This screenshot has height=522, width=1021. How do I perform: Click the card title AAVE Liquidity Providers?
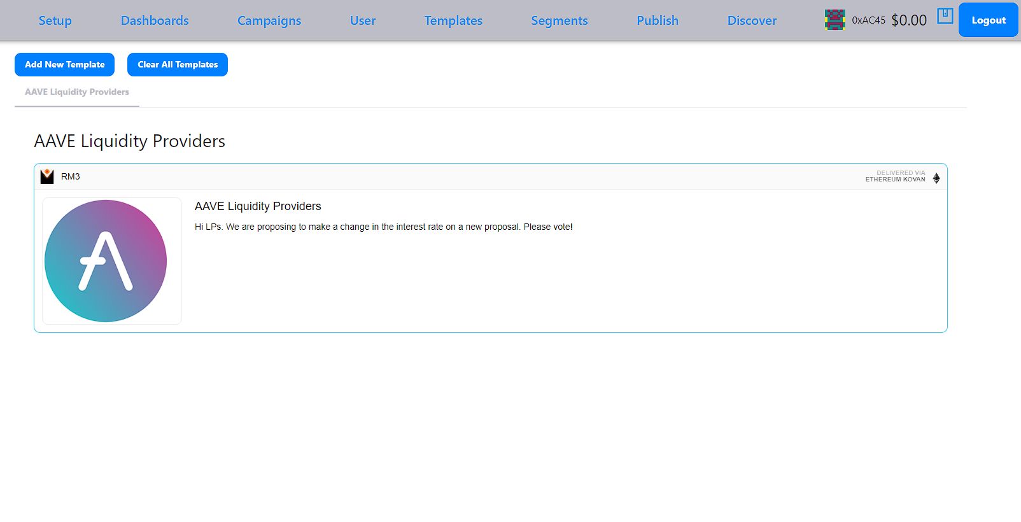click(258, 206)
